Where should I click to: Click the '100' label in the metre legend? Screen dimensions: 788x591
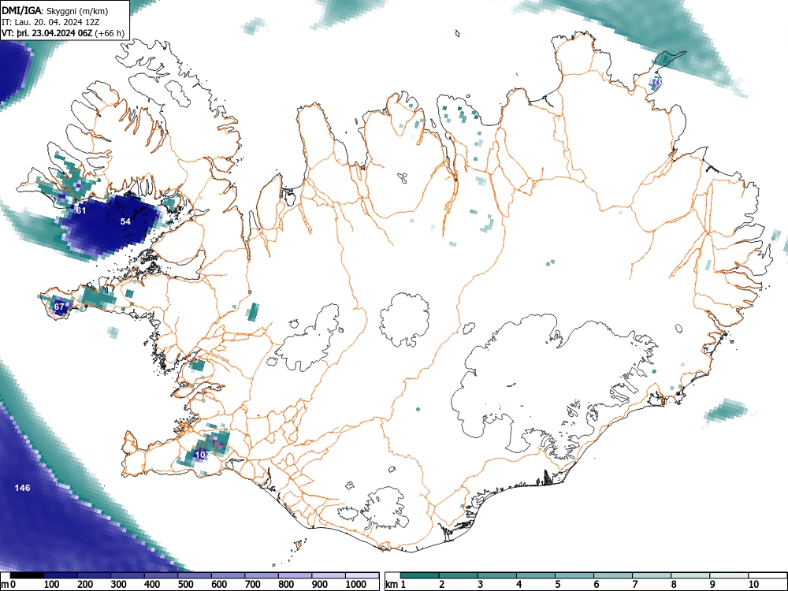click(52, 585)
